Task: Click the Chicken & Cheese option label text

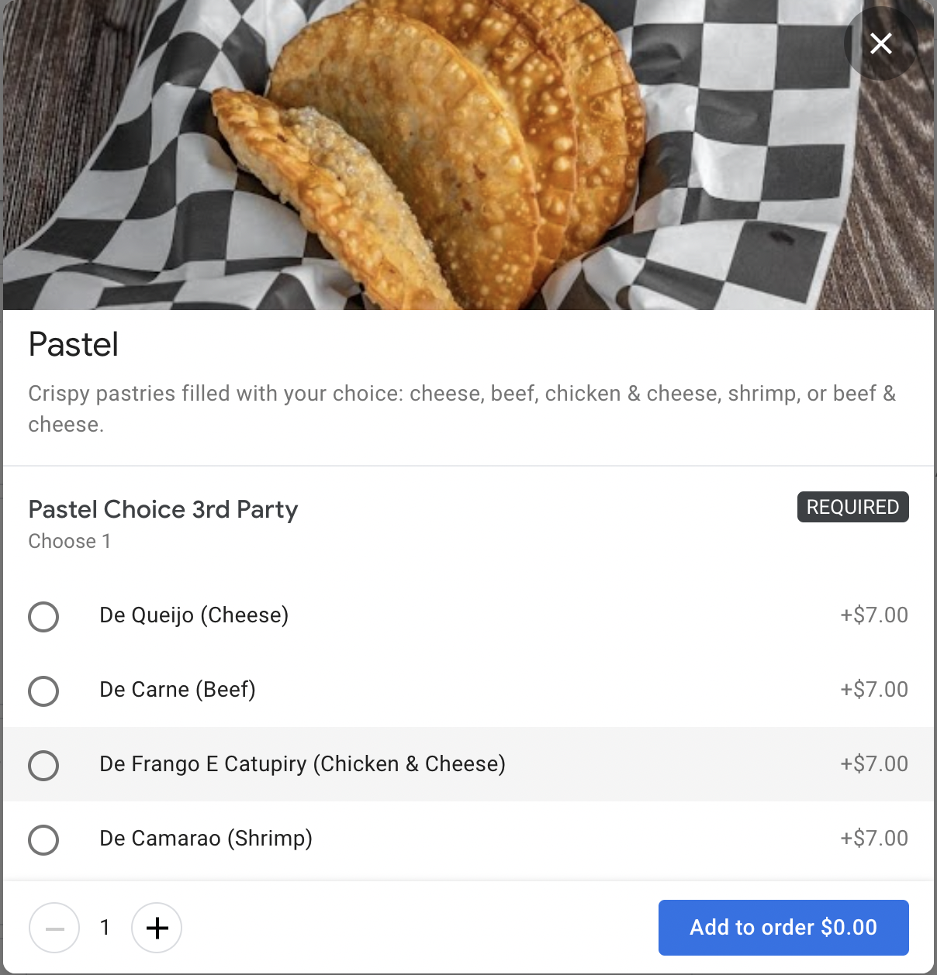Action: coord(303,764)
